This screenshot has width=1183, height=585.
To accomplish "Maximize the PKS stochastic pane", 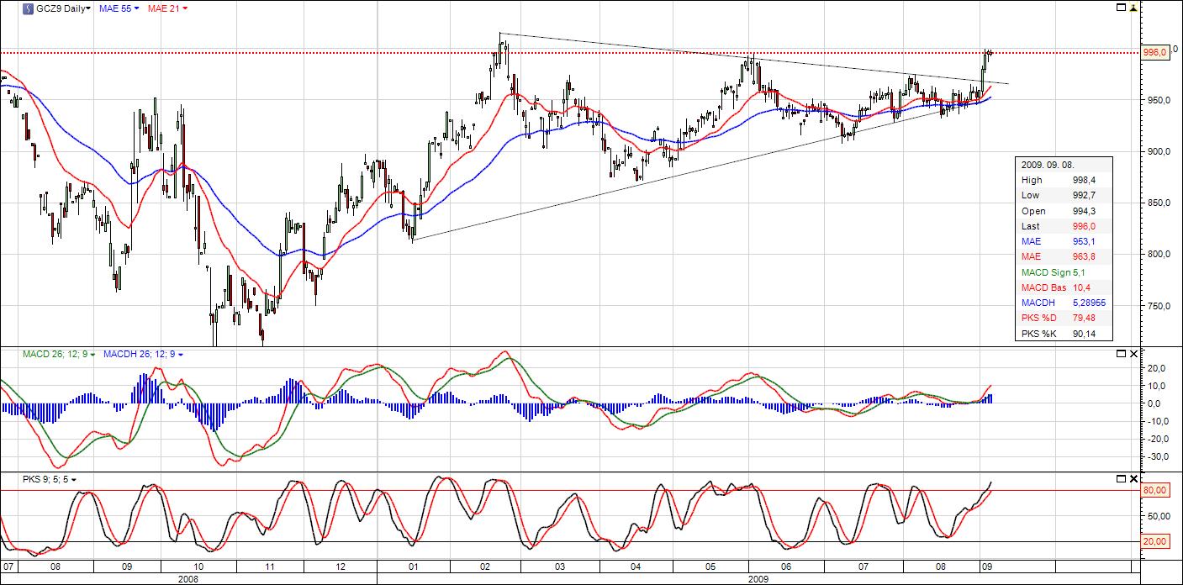I will point(1120,479).
